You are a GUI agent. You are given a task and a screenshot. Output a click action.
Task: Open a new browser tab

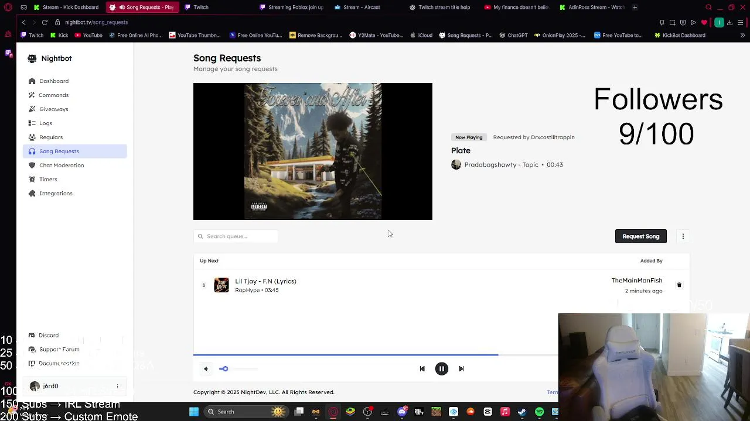635,7
